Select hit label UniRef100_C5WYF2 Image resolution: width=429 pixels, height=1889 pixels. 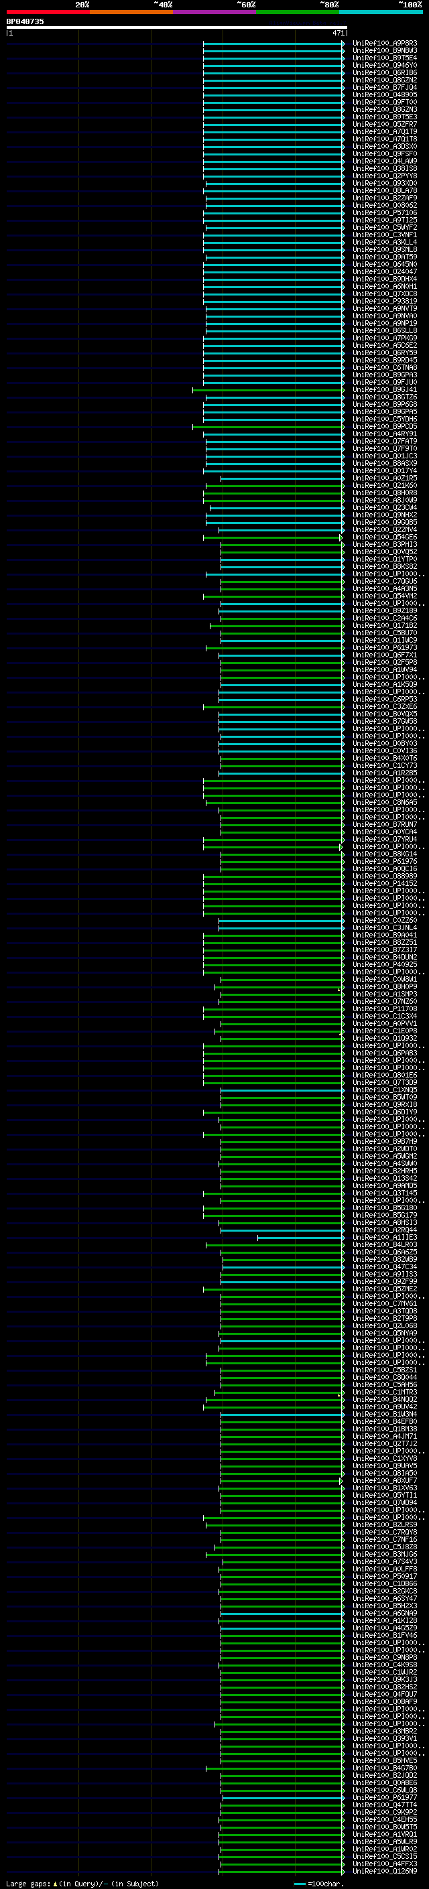(x=384, y=227)
